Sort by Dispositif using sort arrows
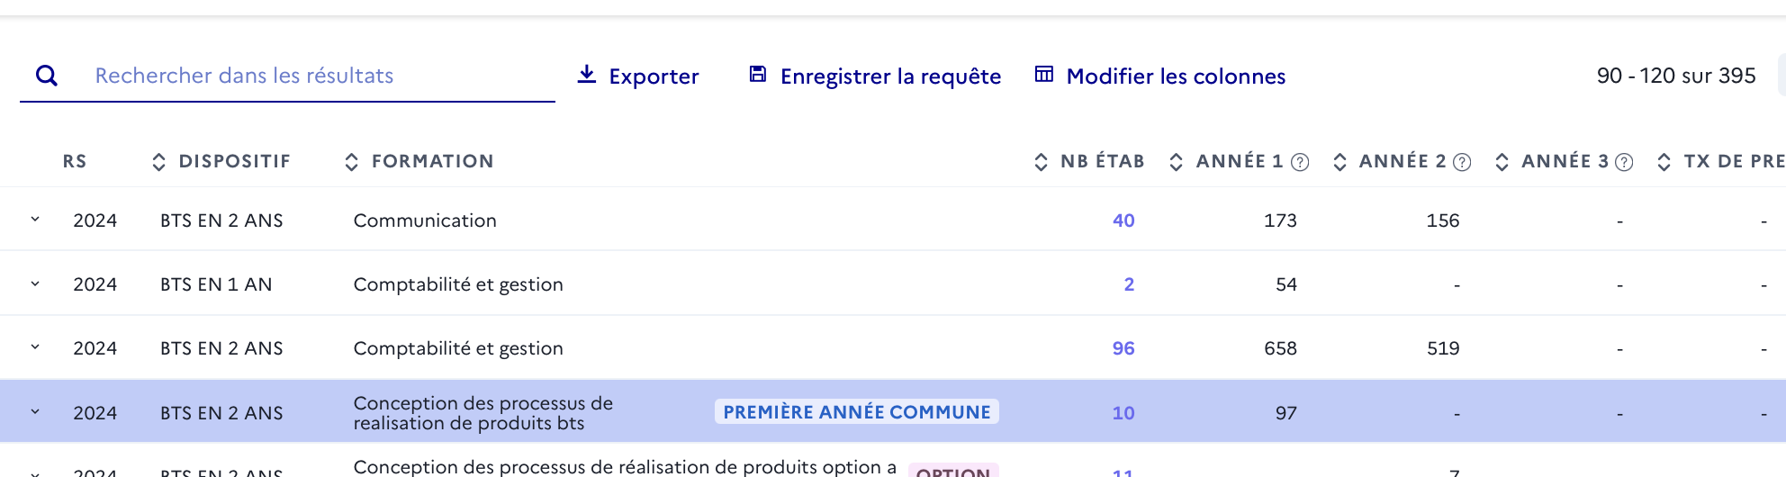Image resolution: width=1786 pixels, height=477 pixels. click(158, 162)
